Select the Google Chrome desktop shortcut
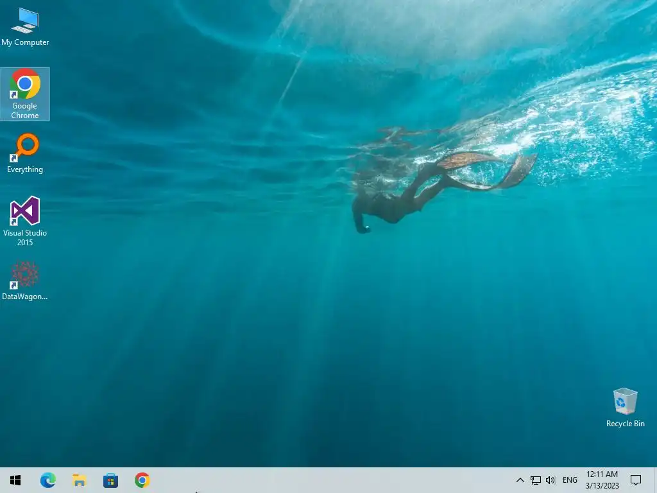The height and width of the screenshot is (493, 657). (25, 94)
